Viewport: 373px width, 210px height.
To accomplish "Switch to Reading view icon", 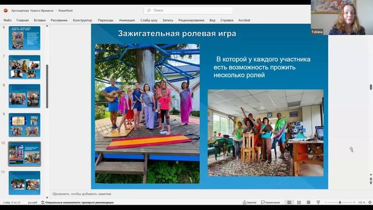I will tap(308, 202).
